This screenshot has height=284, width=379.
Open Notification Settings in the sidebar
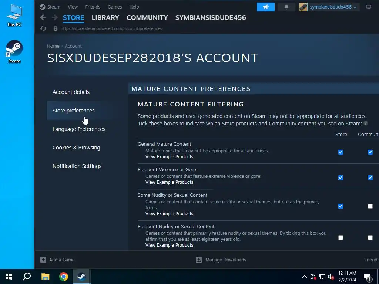tap(77, 166)
